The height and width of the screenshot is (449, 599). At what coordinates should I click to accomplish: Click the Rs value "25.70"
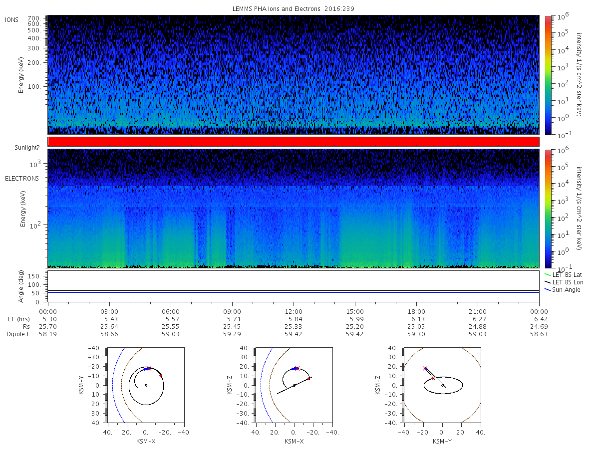[x=48, y=326]
